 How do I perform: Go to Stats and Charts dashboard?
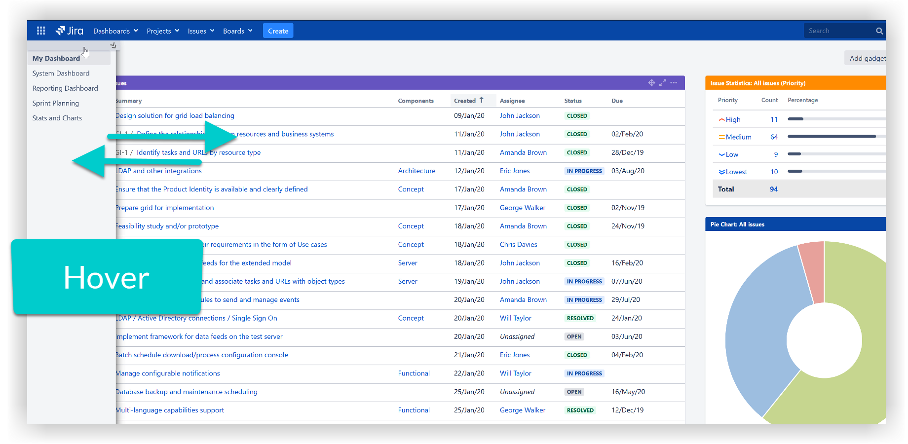57,118
